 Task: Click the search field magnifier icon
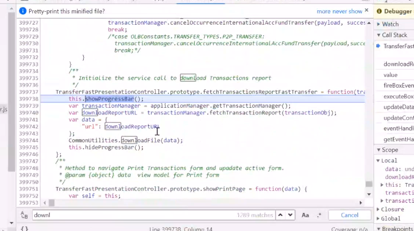pos(24,216)
